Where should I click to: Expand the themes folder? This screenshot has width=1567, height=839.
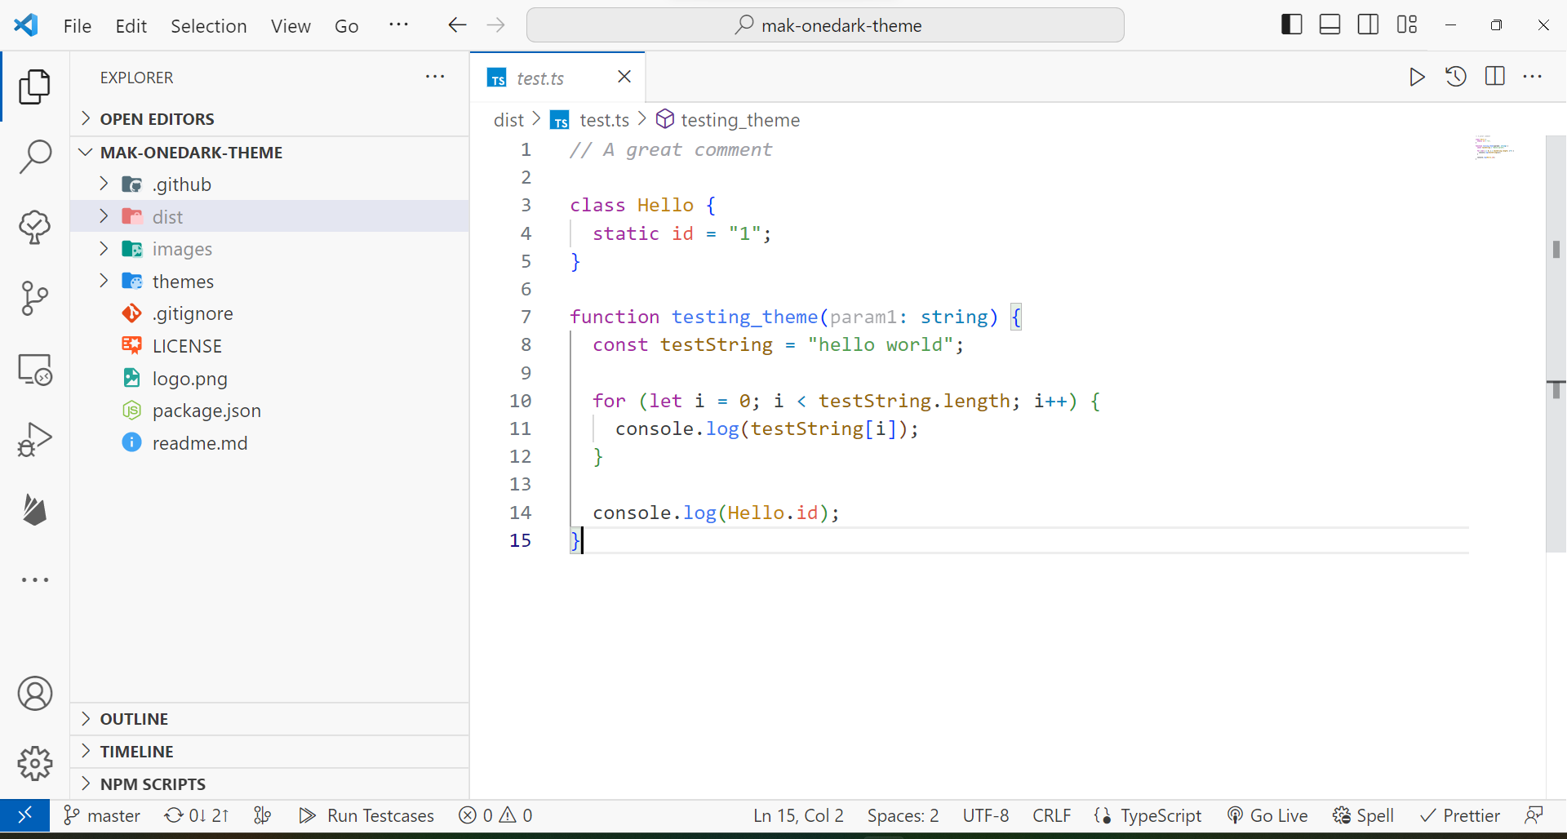coord(183,282)
